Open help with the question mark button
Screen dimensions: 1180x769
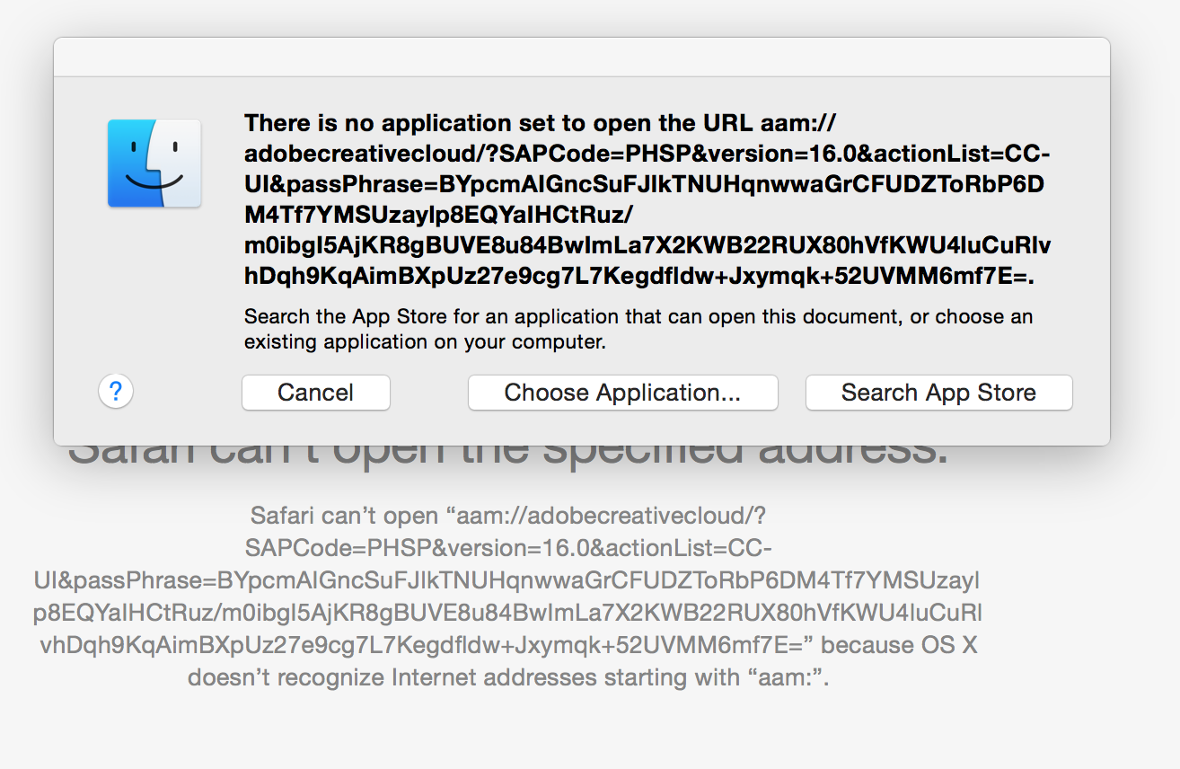(x=116, y=392)
